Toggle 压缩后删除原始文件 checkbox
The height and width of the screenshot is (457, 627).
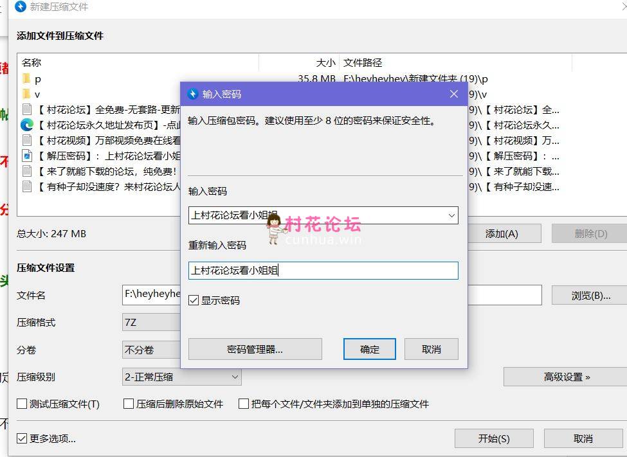click(128, 404)
